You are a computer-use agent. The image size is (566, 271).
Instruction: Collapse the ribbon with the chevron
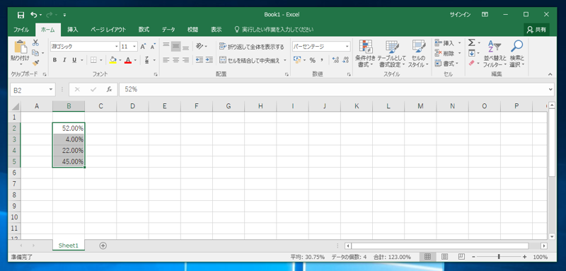coord(550,74)
